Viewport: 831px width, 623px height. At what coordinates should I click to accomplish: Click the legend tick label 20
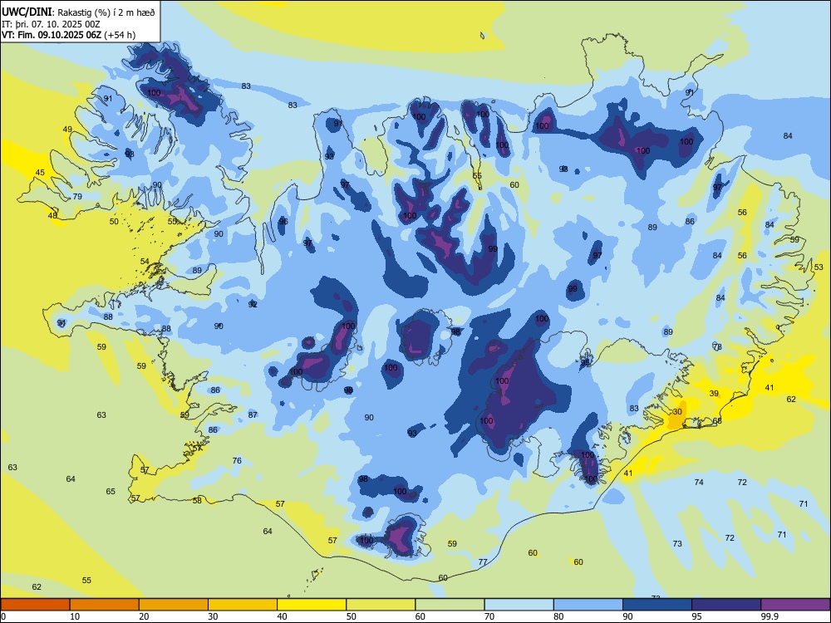click(144, 616)
